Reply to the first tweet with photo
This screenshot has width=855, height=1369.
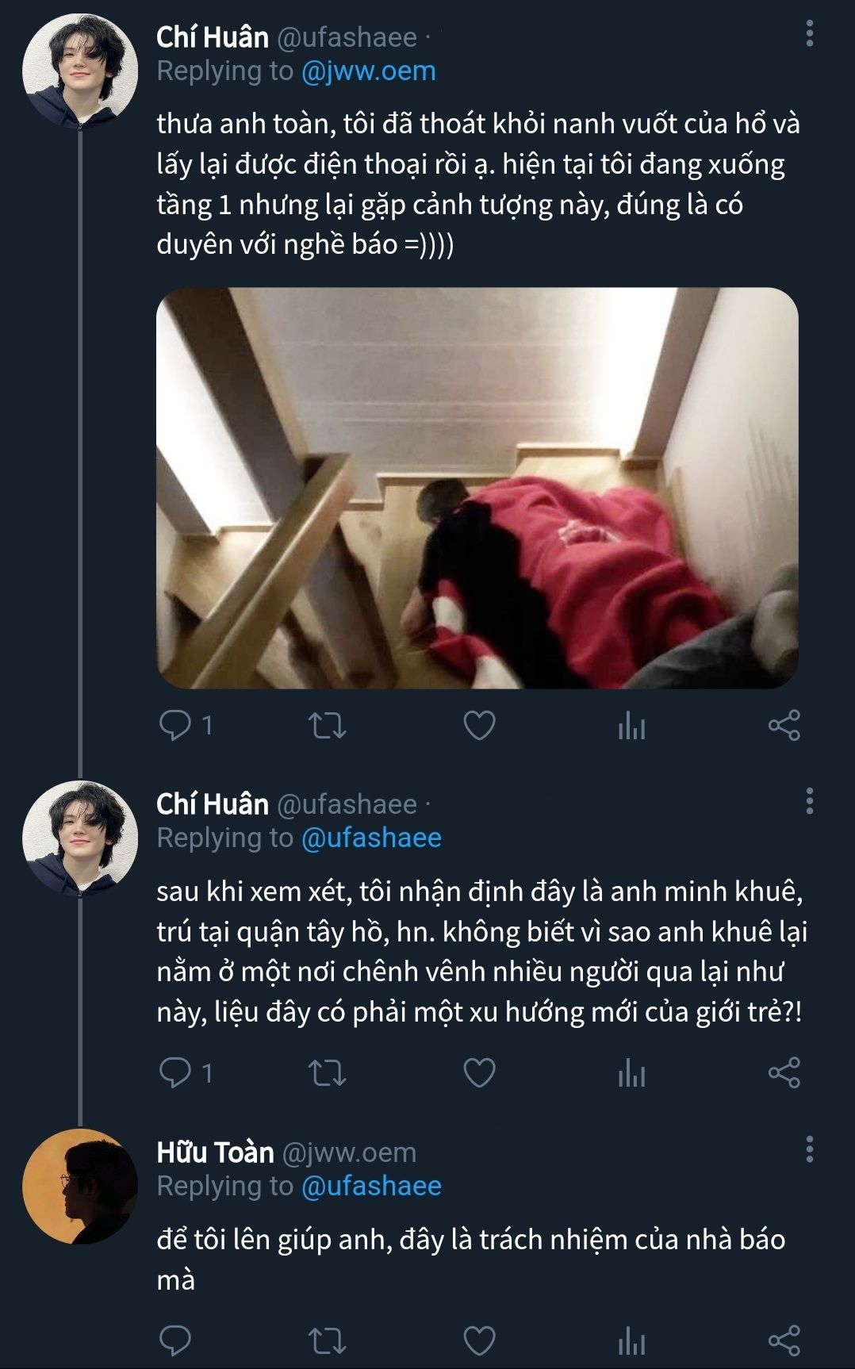(175, 725)
